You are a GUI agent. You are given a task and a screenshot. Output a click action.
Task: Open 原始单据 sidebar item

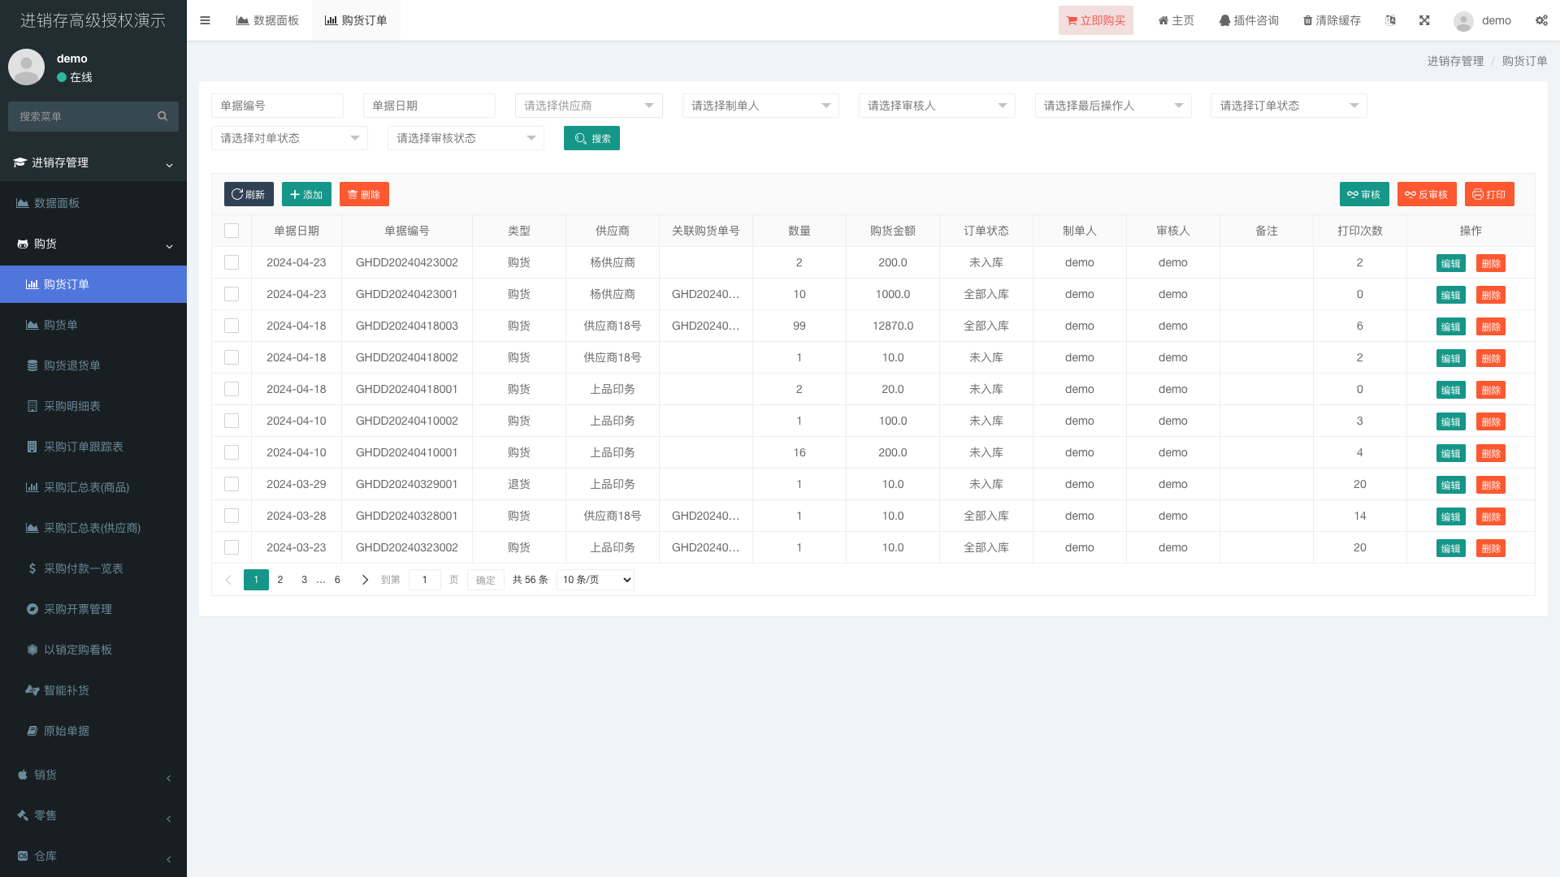93,731
